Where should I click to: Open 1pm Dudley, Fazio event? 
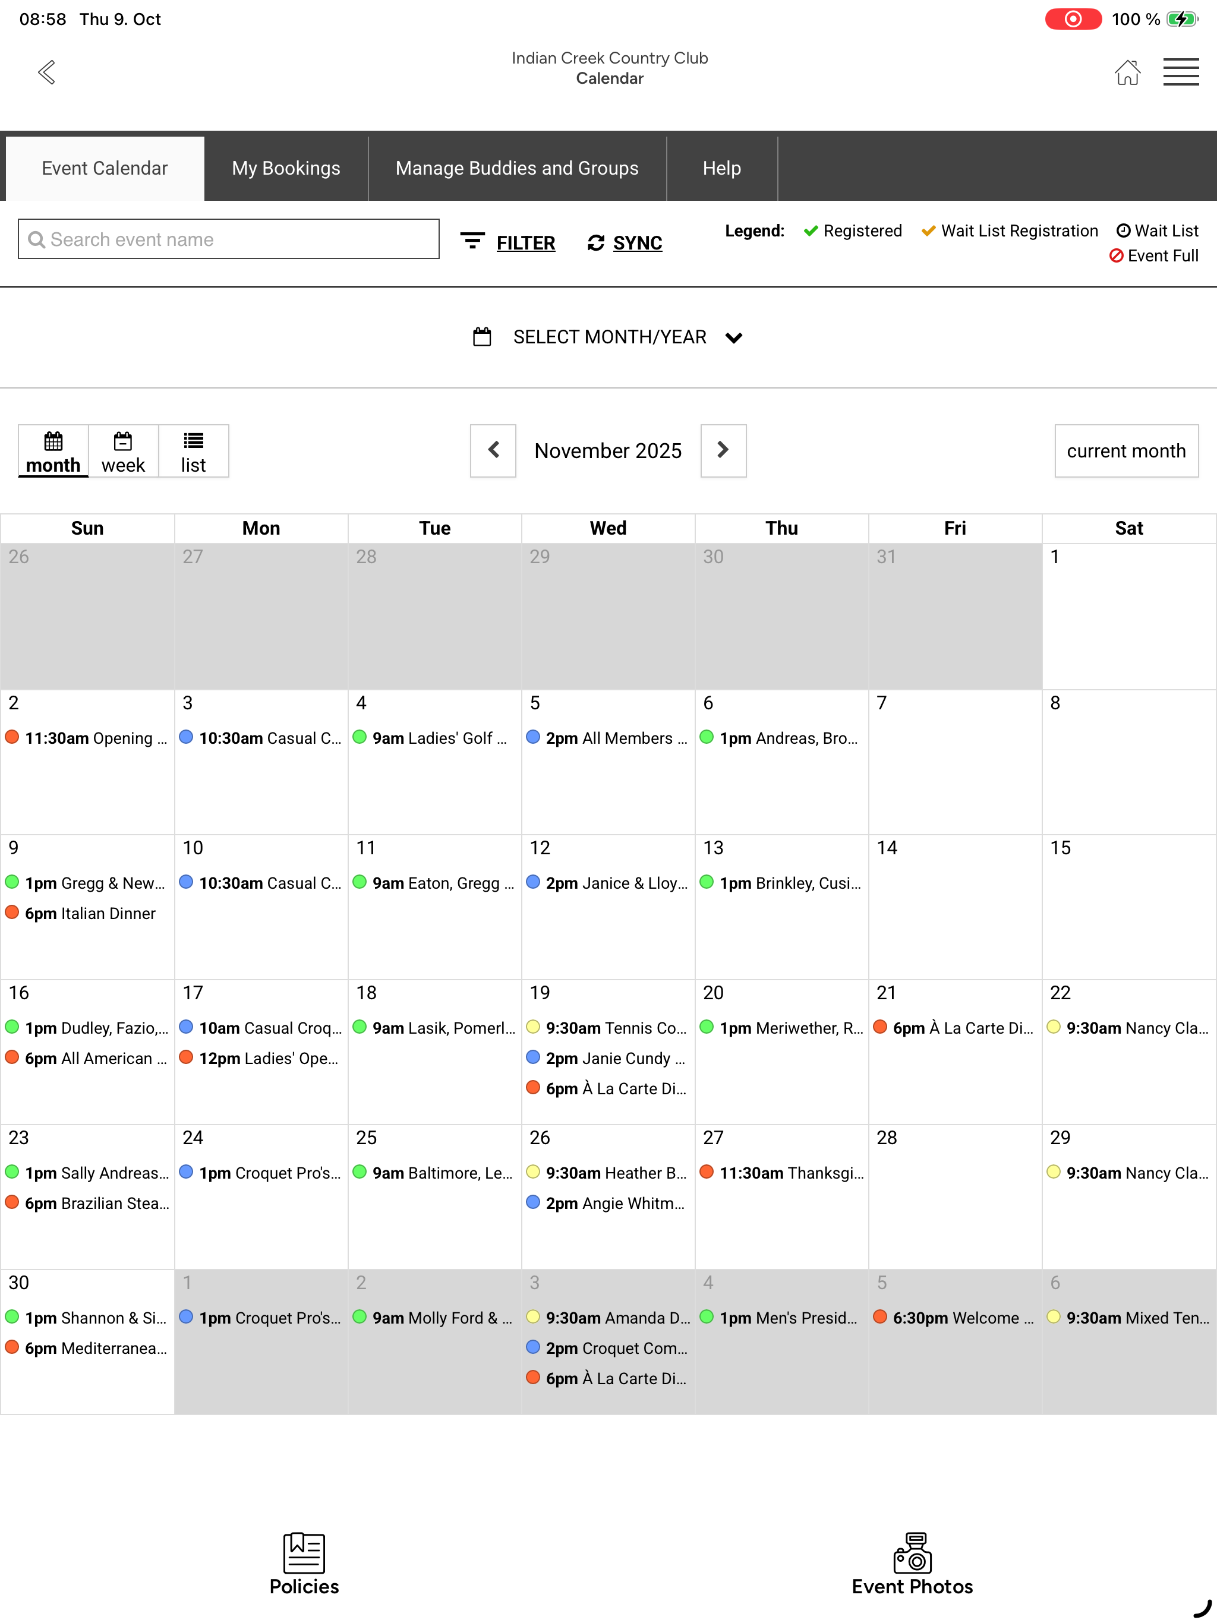click(87, 1028)
